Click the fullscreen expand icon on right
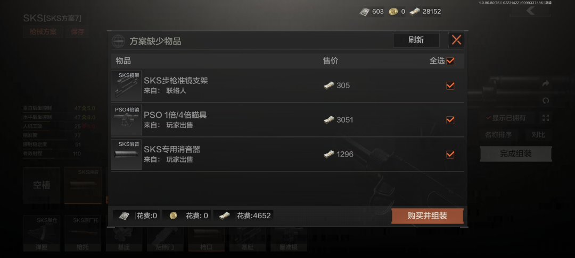575x258 pixels. pos(546,118)
